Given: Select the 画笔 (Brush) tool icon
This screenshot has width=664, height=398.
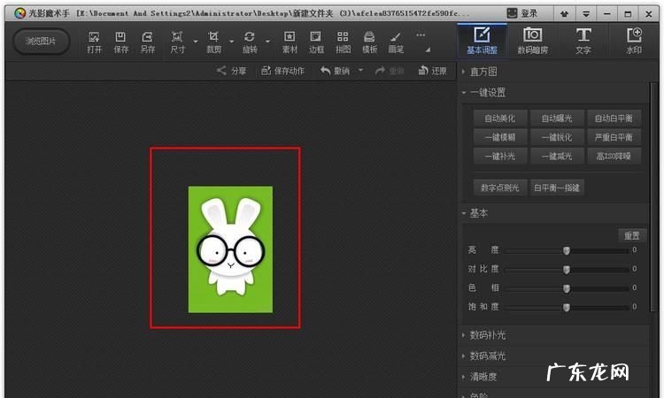Looking at the screenshot, I should [x=396, y=42].
